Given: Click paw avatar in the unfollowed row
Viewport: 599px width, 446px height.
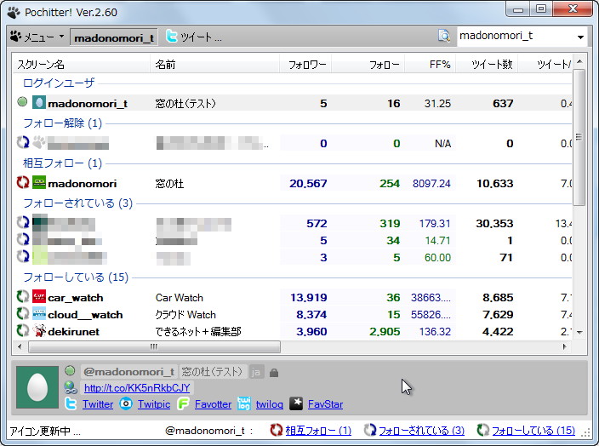Looking at the screenshot, I should (39, 142).
